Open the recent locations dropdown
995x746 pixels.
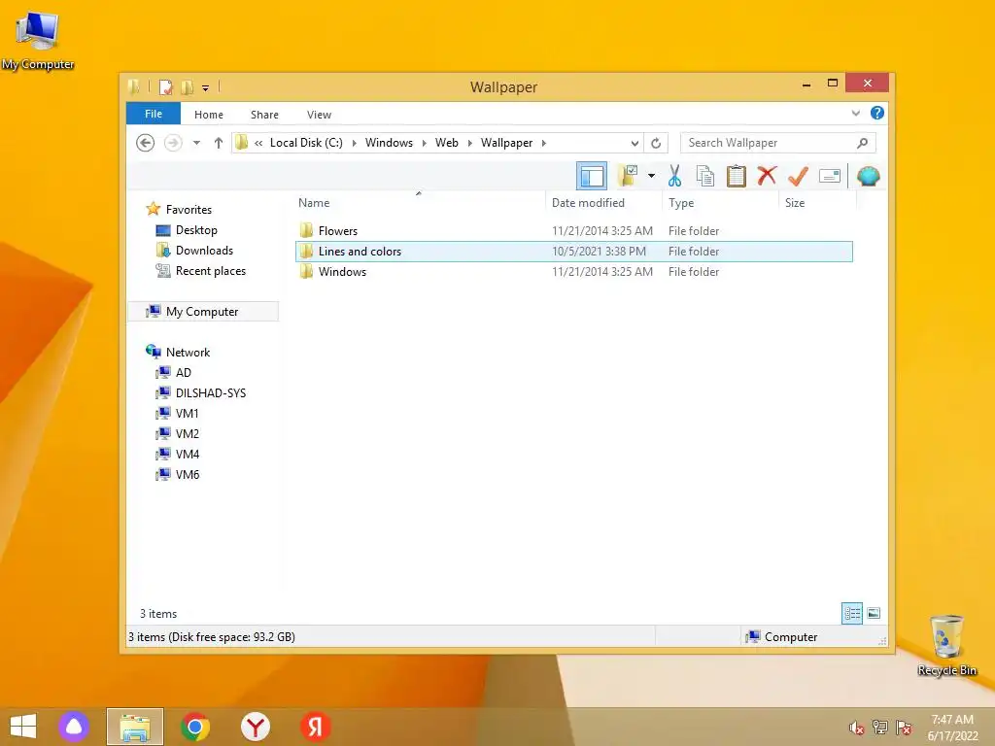coord(196,143)
